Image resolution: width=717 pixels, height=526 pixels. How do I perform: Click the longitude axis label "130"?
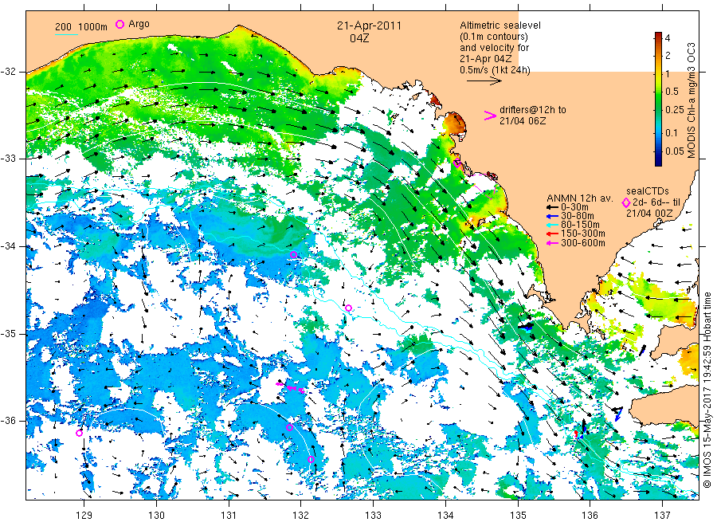pos(156,516)
